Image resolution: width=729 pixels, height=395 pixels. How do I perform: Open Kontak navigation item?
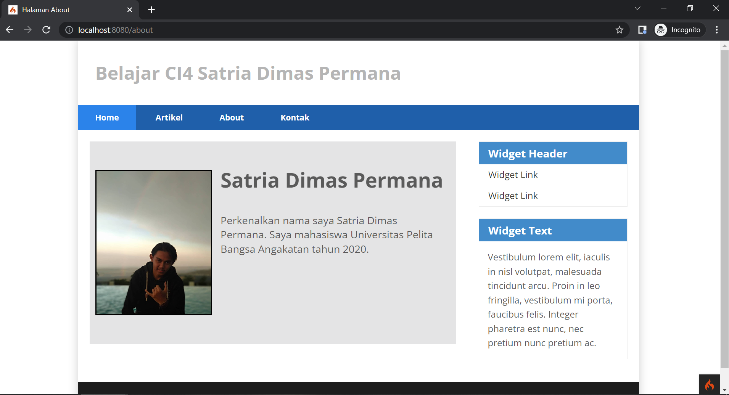pyautogui.click(x=295, y=117)
